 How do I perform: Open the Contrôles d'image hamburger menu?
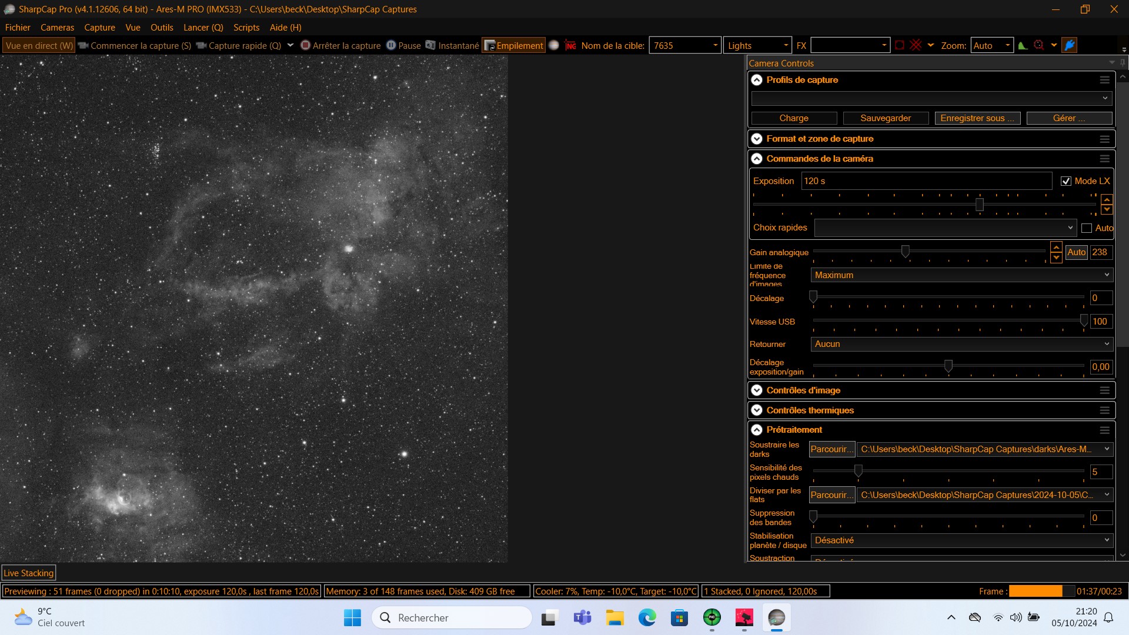coord(1105,390)
